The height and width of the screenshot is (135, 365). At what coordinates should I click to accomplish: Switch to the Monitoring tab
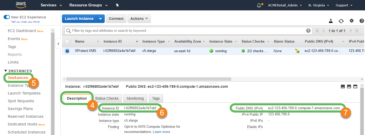(135, 98)
